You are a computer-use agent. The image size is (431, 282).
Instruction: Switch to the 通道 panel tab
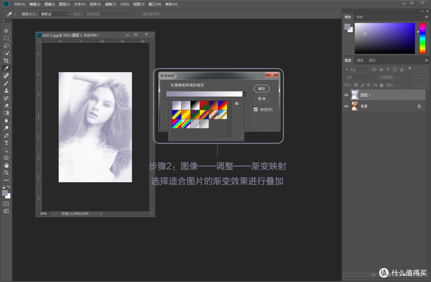coord(360,60)
